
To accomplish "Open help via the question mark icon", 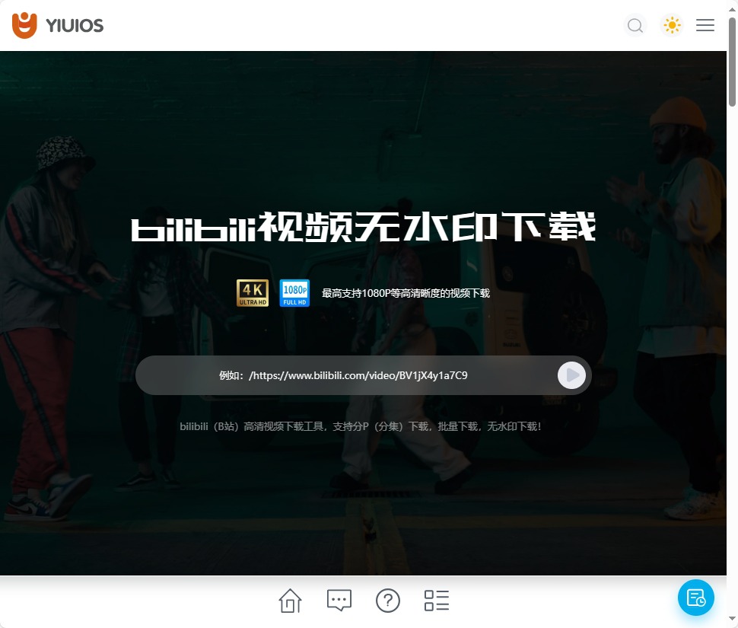I will pyautogui.click(x=388, y=601).
